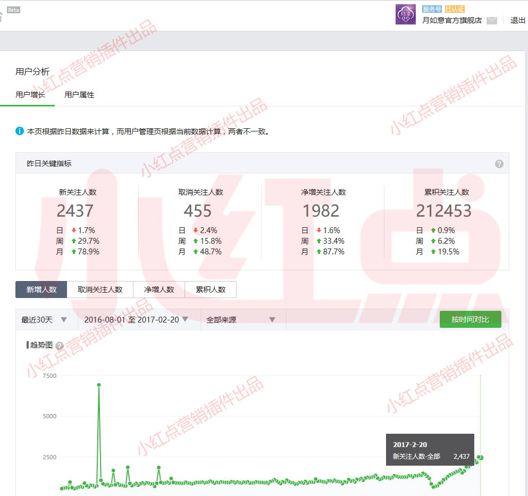Open the 2016-08-01 至 2017-02-20 date picker
The image size is (528, 496).
pos(137,320)
